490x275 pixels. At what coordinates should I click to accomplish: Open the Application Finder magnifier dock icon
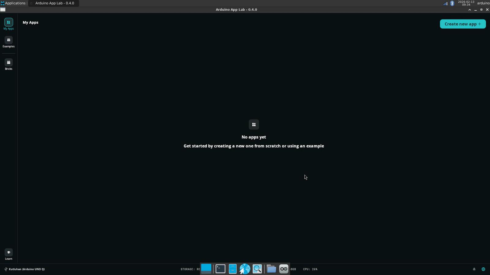(x=257, y=269)
